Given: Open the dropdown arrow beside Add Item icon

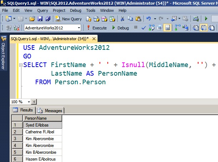Looking at the screenshot, I should click(x=26, y=19).
